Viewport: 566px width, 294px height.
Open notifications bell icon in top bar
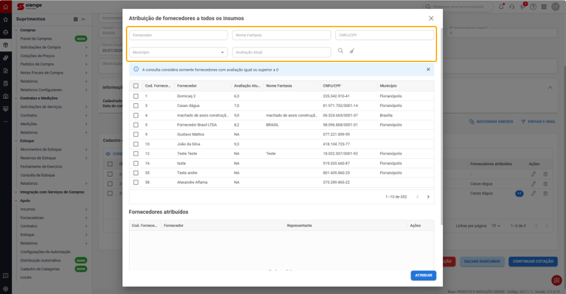point(501,7)
